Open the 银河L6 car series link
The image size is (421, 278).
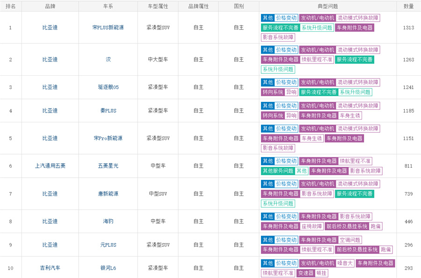coord(108,268)
